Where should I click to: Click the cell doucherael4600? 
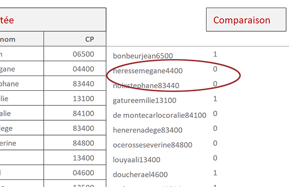click(140, 175)
